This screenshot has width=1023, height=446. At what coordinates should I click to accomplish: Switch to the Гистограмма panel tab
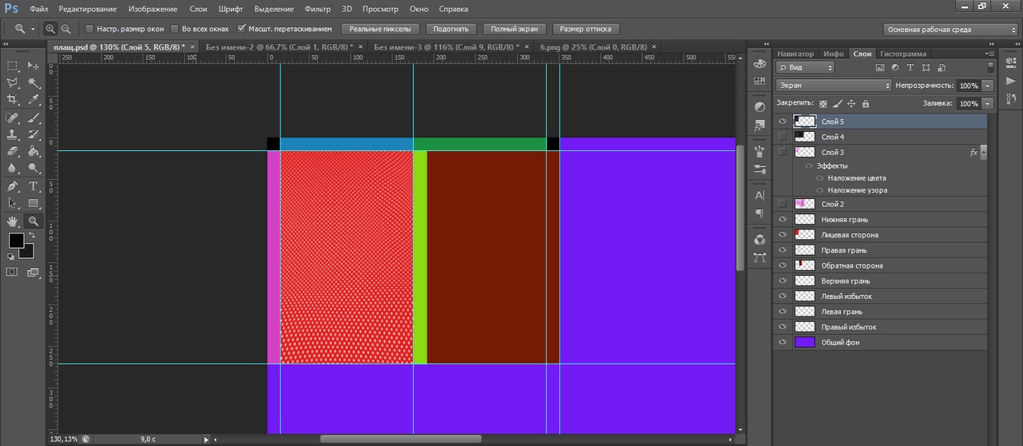pyautogui.click(x=904, y=54)
